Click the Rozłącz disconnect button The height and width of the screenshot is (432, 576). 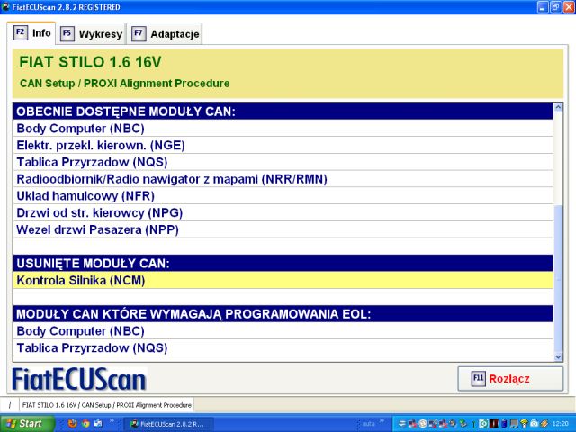point(510,379)
